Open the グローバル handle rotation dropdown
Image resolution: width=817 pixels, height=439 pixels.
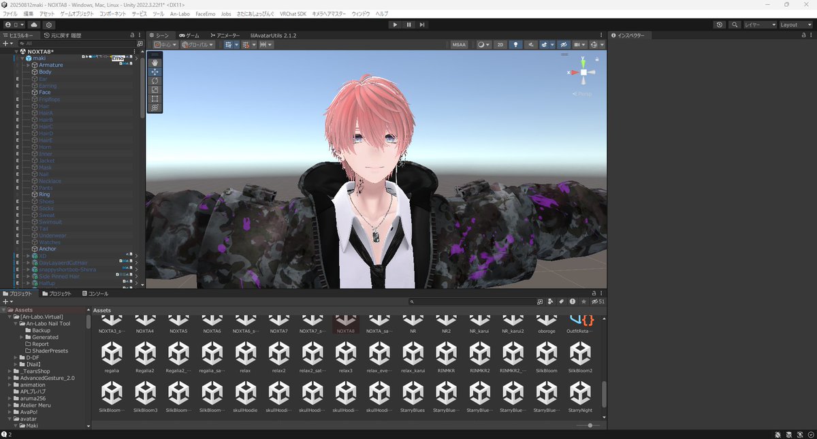[x=197, y=44]
